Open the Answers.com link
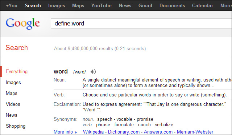The image size is (232, 135). (x=158, y=132)
